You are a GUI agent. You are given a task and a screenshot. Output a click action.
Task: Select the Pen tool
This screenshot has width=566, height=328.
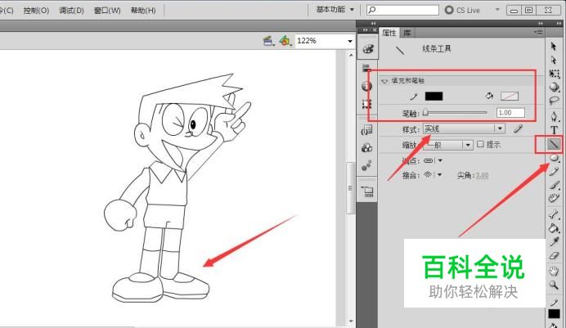(x=554, y=116)
